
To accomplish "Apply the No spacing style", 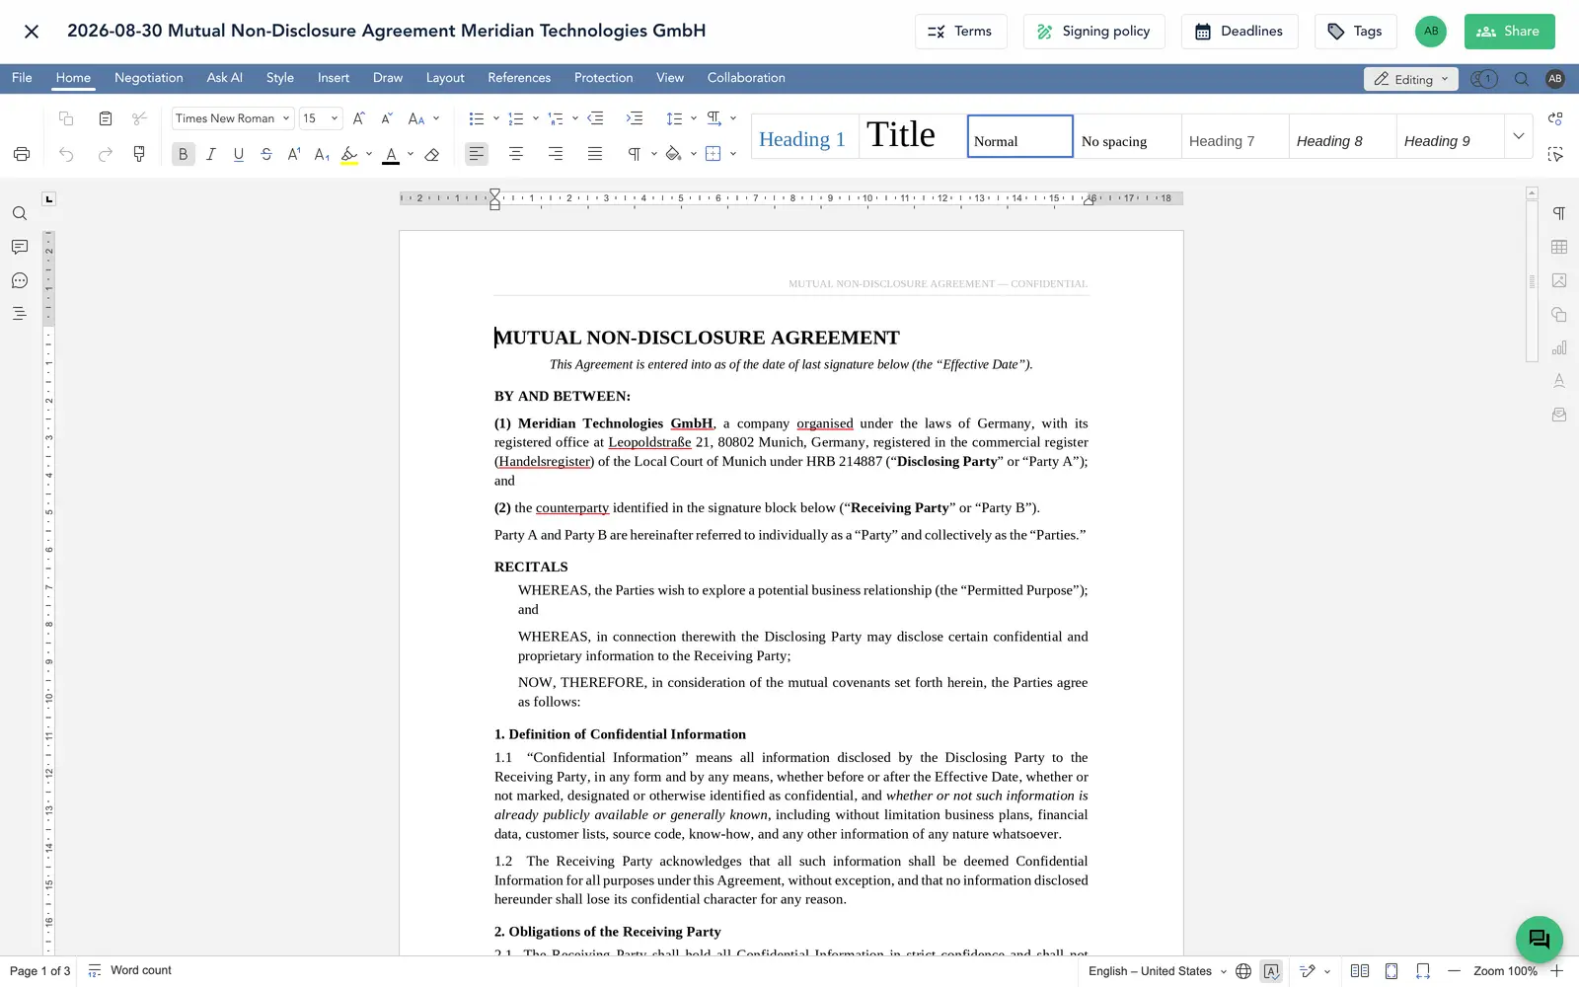I will 1127,136.
